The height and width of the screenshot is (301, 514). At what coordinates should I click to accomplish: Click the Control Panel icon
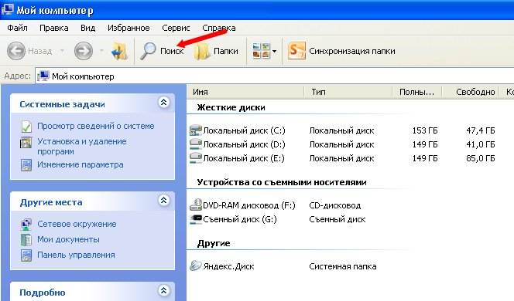26,255
